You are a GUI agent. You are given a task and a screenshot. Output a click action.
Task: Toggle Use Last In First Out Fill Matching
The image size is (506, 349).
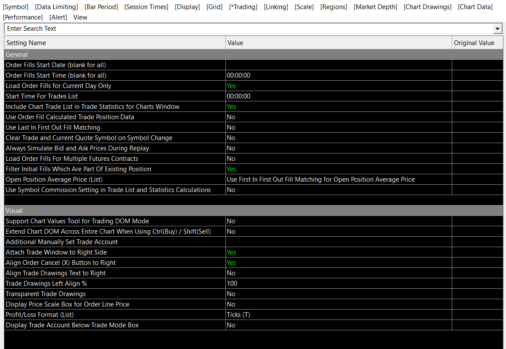click(x=338, y=127)
